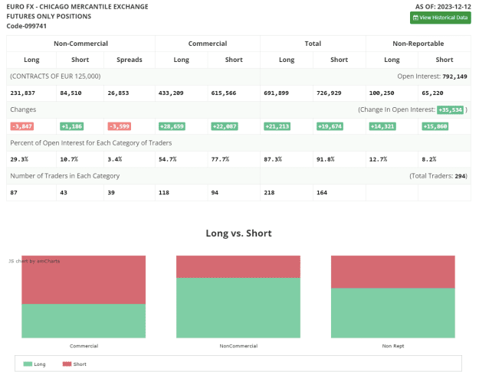Image resolution: width=479 pixels, height=372 pixels.
Task: Click the +21,213 change badge
Action: point(277,126)
